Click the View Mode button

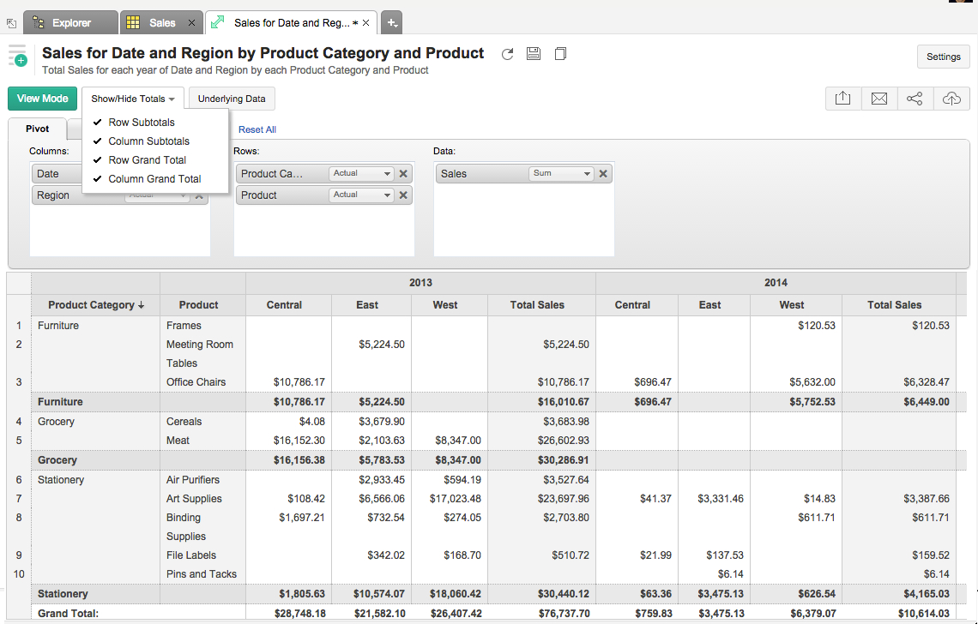(x=42, y=99)
